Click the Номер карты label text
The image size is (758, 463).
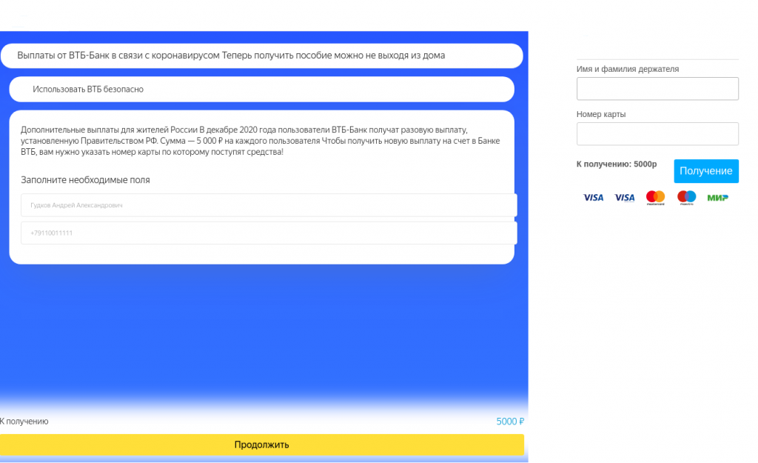click(601, 115)
